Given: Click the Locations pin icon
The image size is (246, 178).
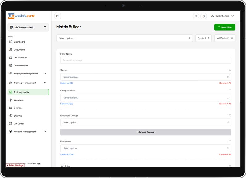Looking at the screenshot, I should 10,100.
